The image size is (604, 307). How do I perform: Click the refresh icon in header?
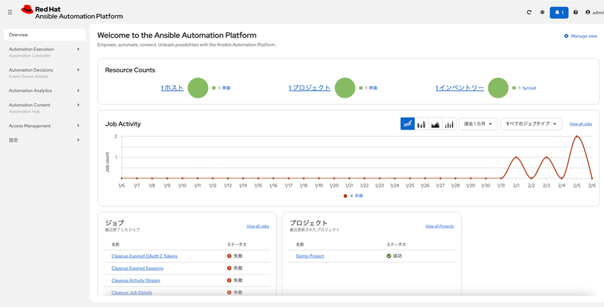click(x=529, y=12)
